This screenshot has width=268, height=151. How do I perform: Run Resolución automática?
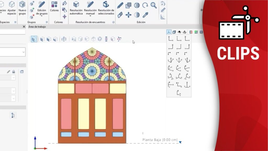(x=76, y=8)
